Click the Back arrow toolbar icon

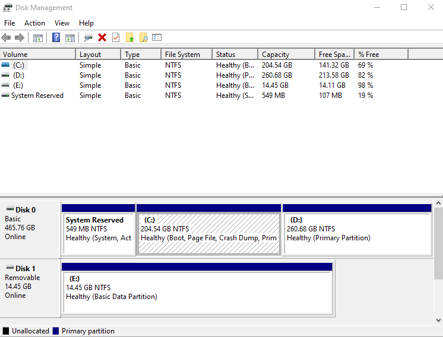click(6, 37)
